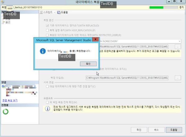Click the browse button beside standby file path

(x=178, y=47)
